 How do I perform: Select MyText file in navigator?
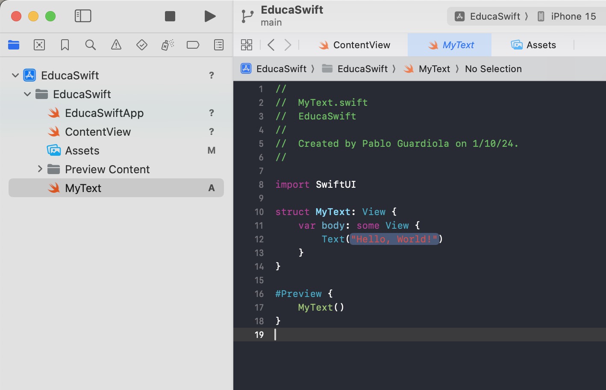pos(116,188)
